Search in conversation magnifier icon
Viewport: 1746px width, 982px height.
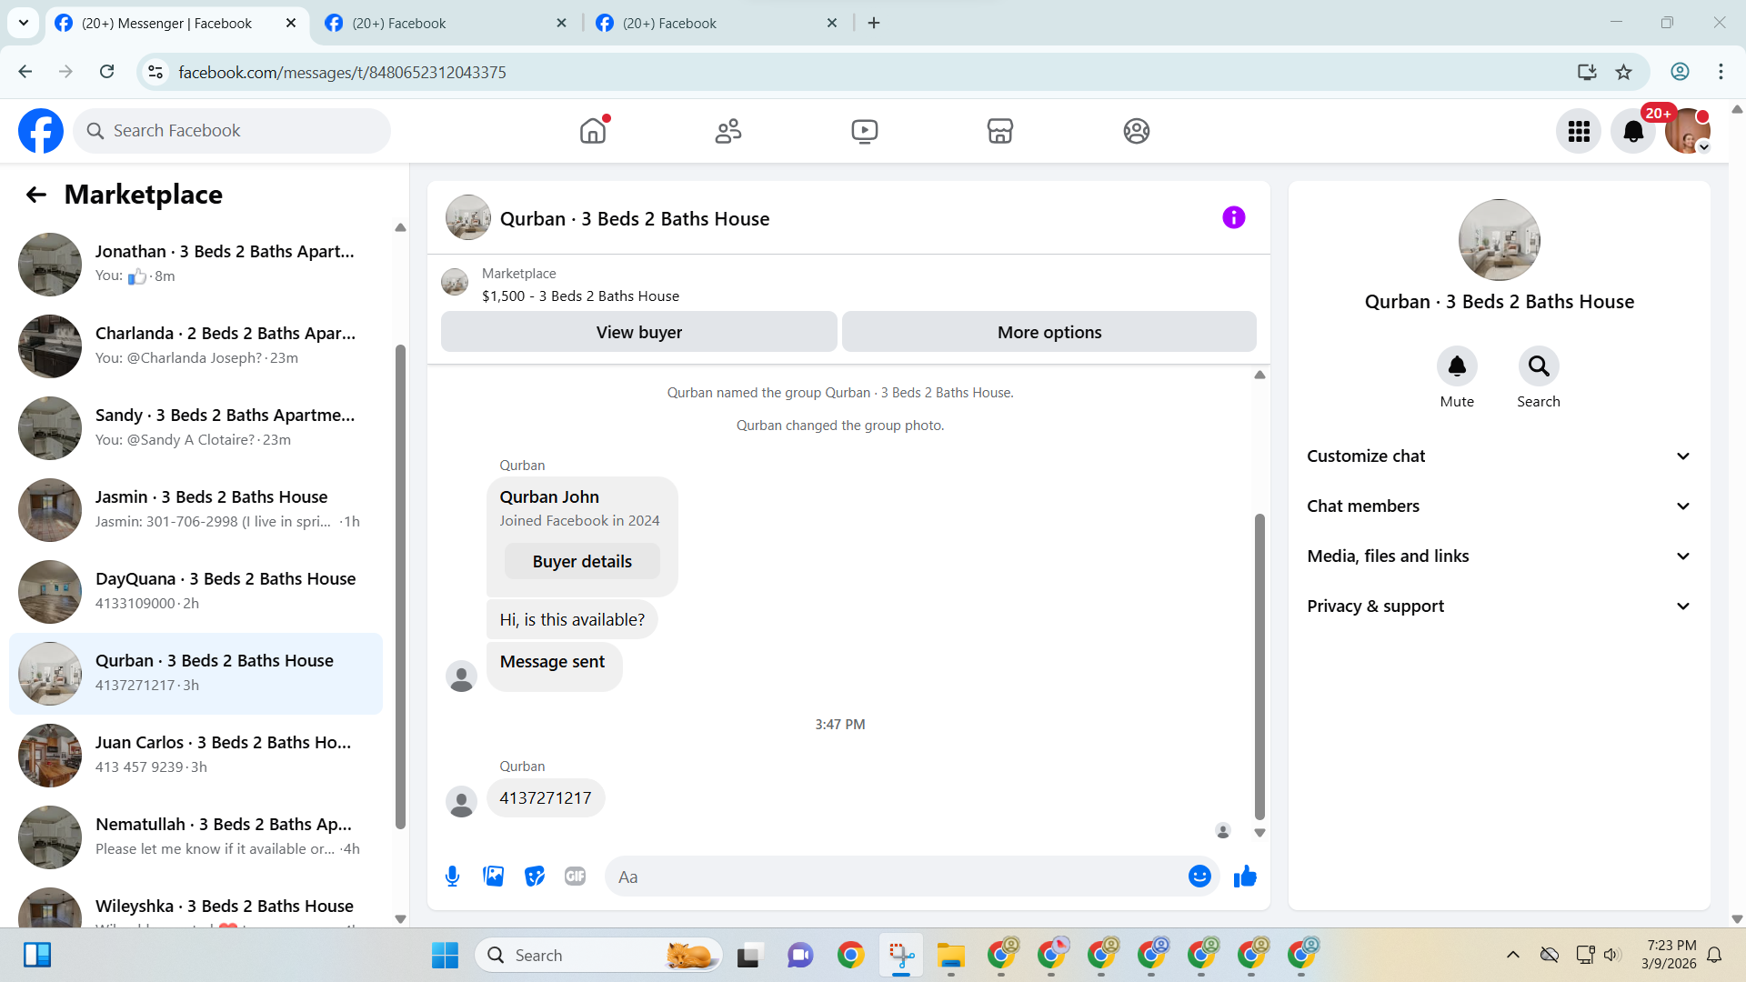pyautogui.click(x=1538, y=366)
